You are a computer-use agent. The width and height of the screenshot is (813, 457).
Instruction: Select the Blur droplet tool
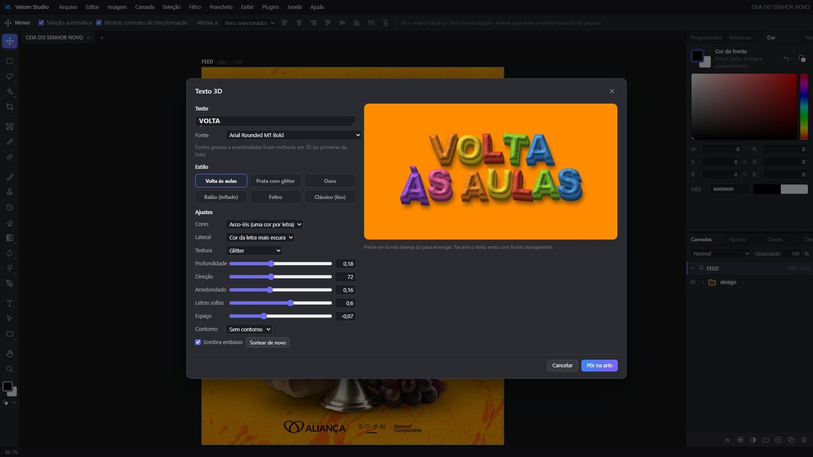click(10, 253)
